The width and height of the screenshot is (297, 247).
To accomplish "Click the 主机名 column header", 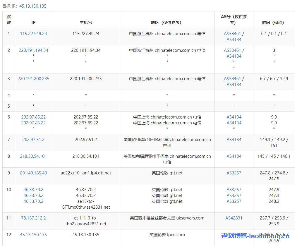I will 86,23.
